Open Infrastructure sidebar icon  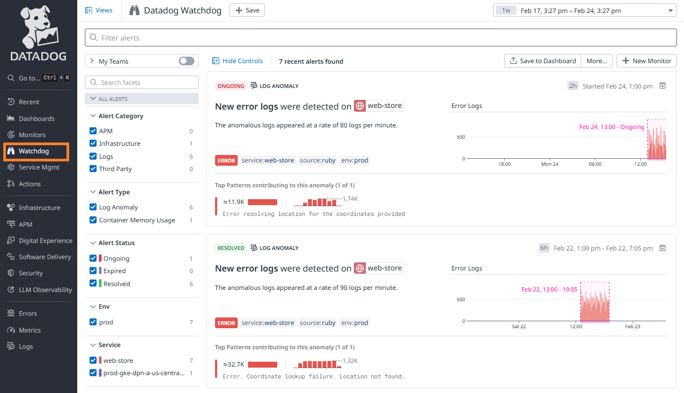pos(11,207)
